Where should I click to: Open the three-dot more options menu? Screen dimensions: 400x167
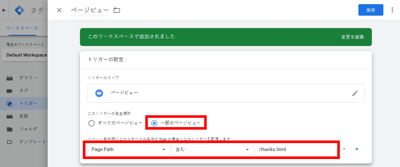392,10
